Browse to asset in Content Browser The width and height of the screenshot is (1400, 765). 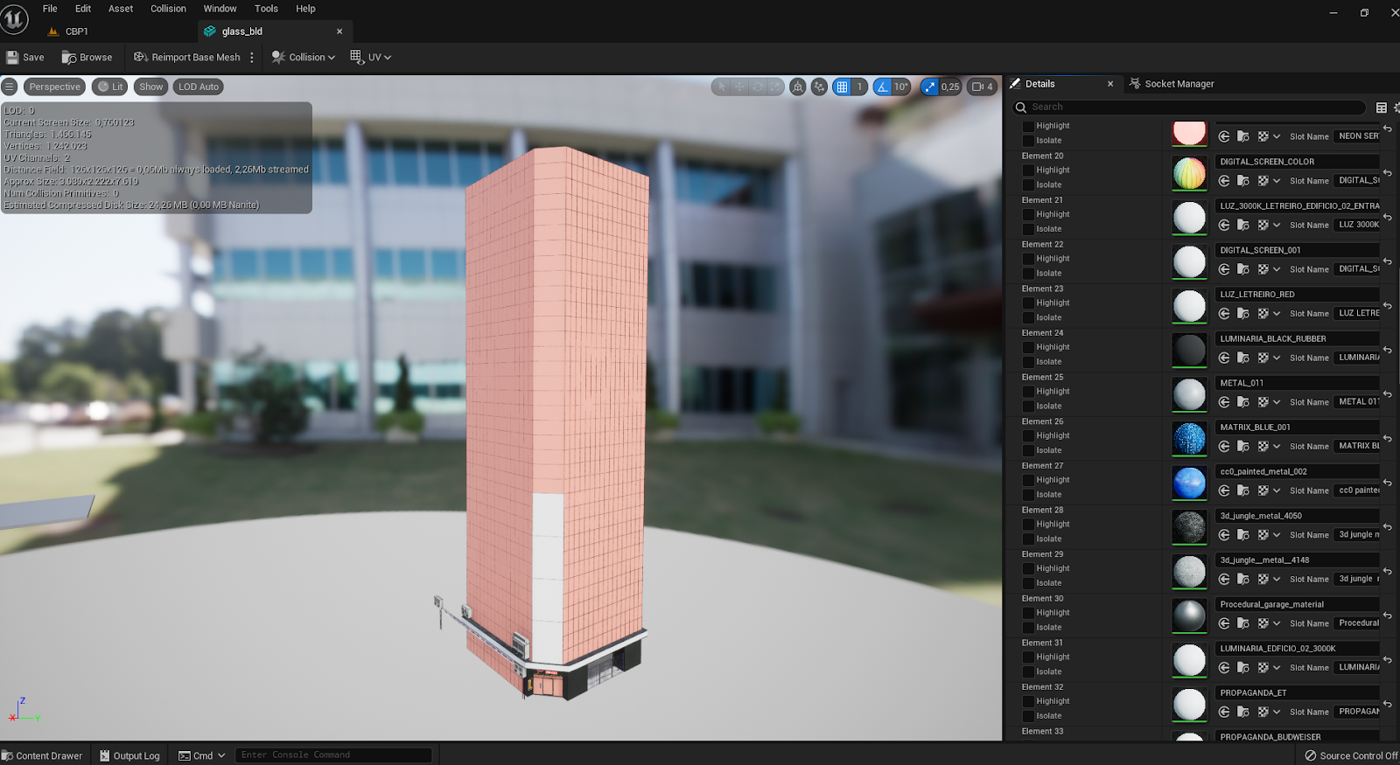click(87, 57)
